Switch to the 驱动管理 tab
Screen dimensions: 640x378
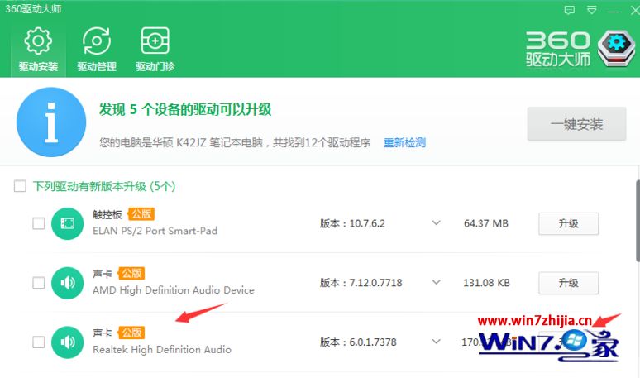[x=97, y=50]
